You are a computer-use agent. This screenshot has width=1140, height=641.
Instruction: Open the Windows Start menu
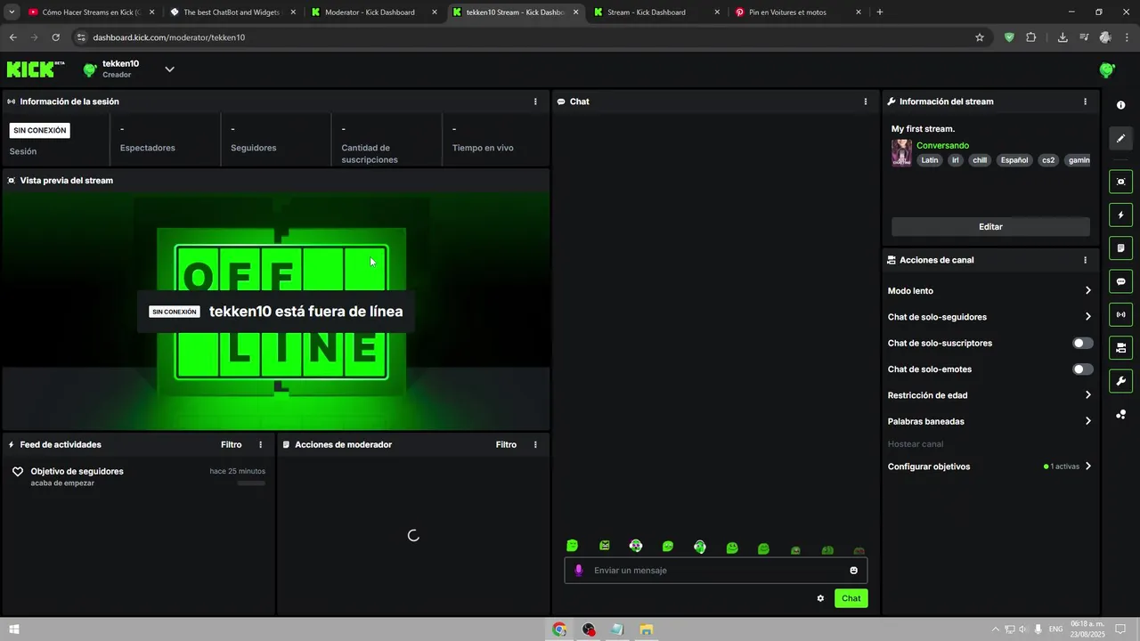[x=13, y=629]
